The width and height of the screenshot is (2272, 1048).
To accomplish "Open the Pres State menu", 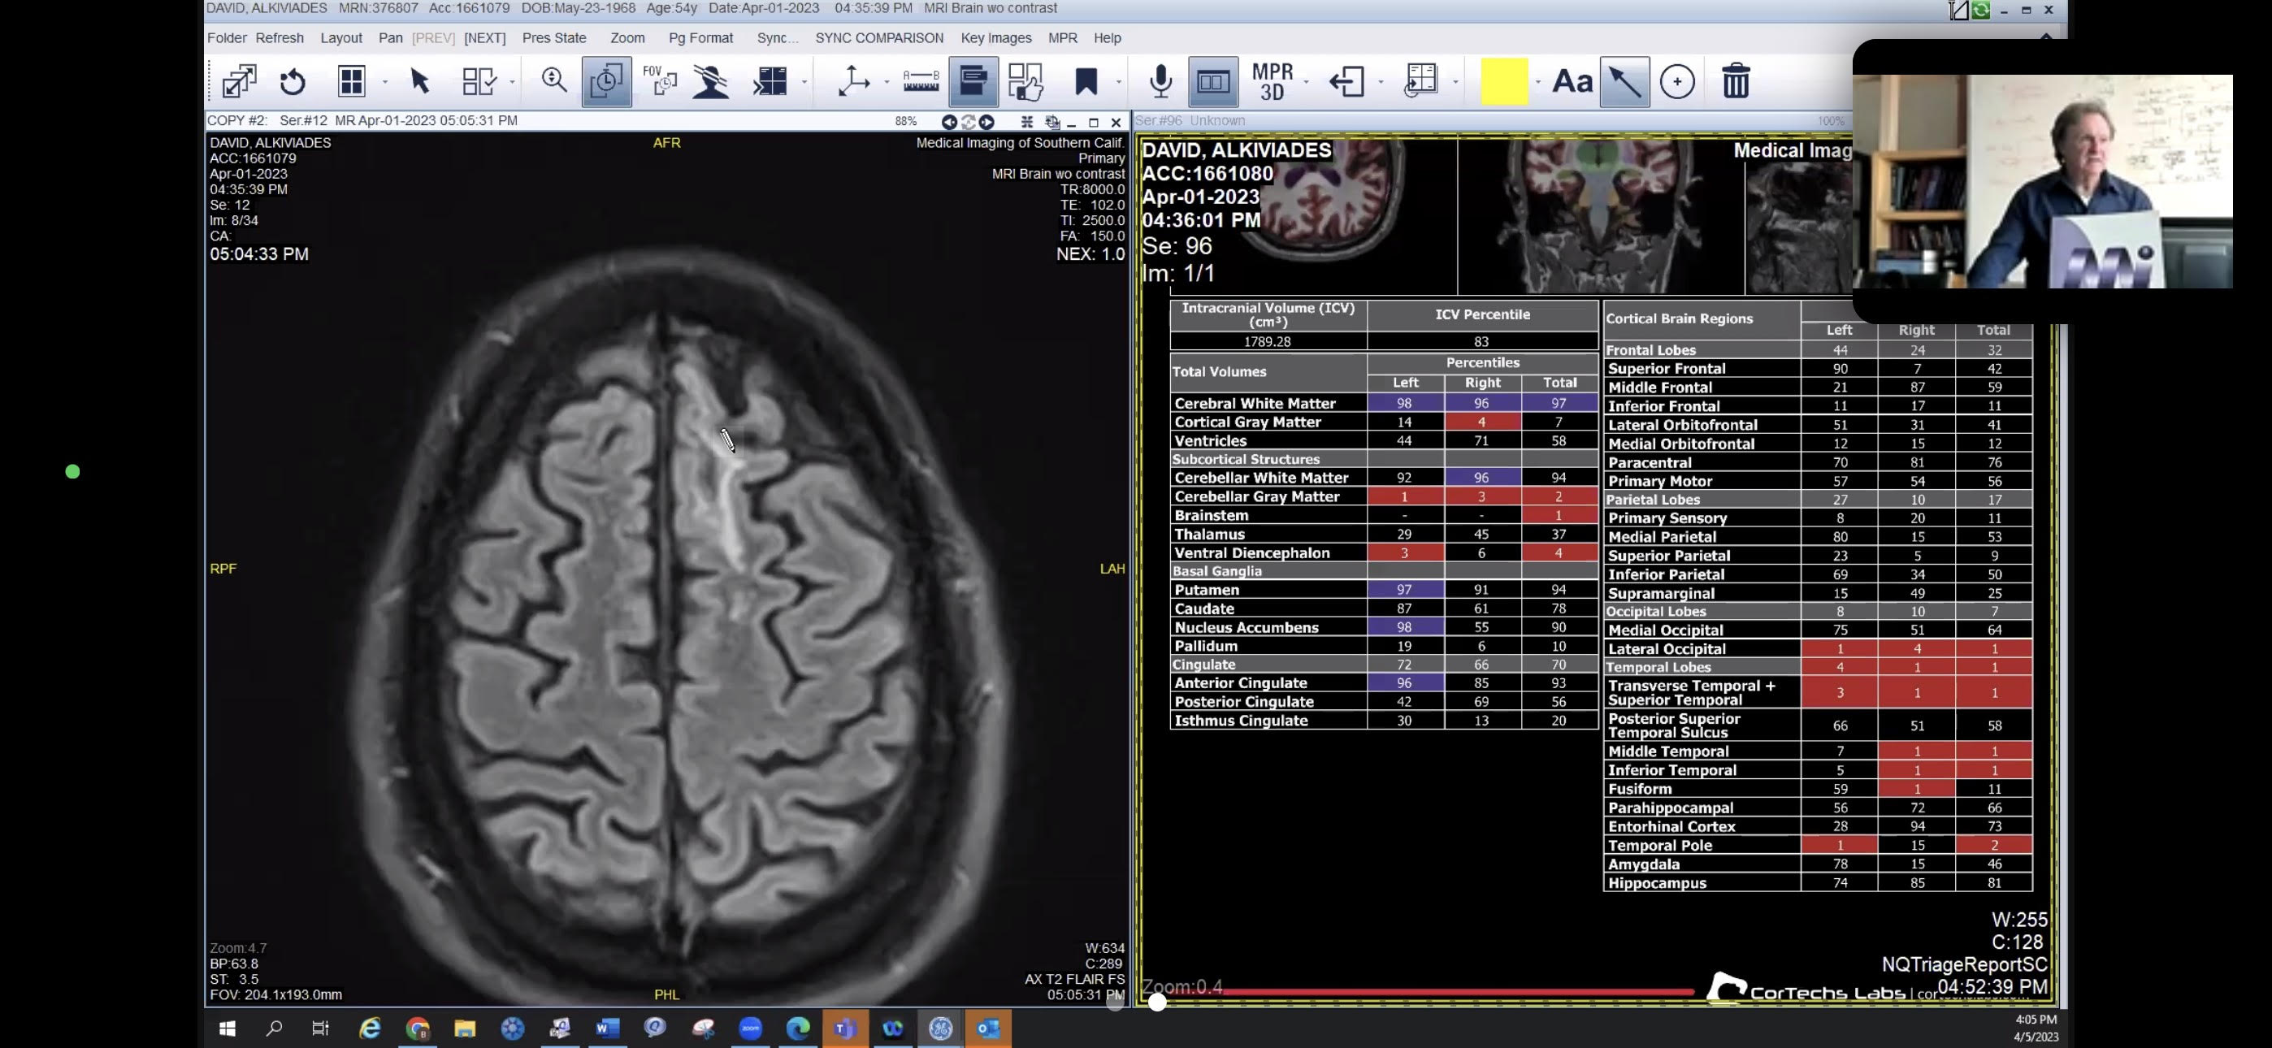I will (x=554, y=38).
